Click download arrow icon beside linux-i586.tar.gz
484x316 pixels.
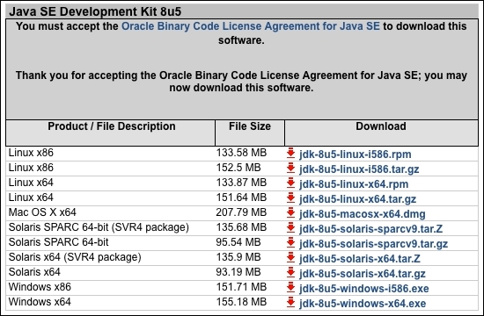[x=290, y=169]
